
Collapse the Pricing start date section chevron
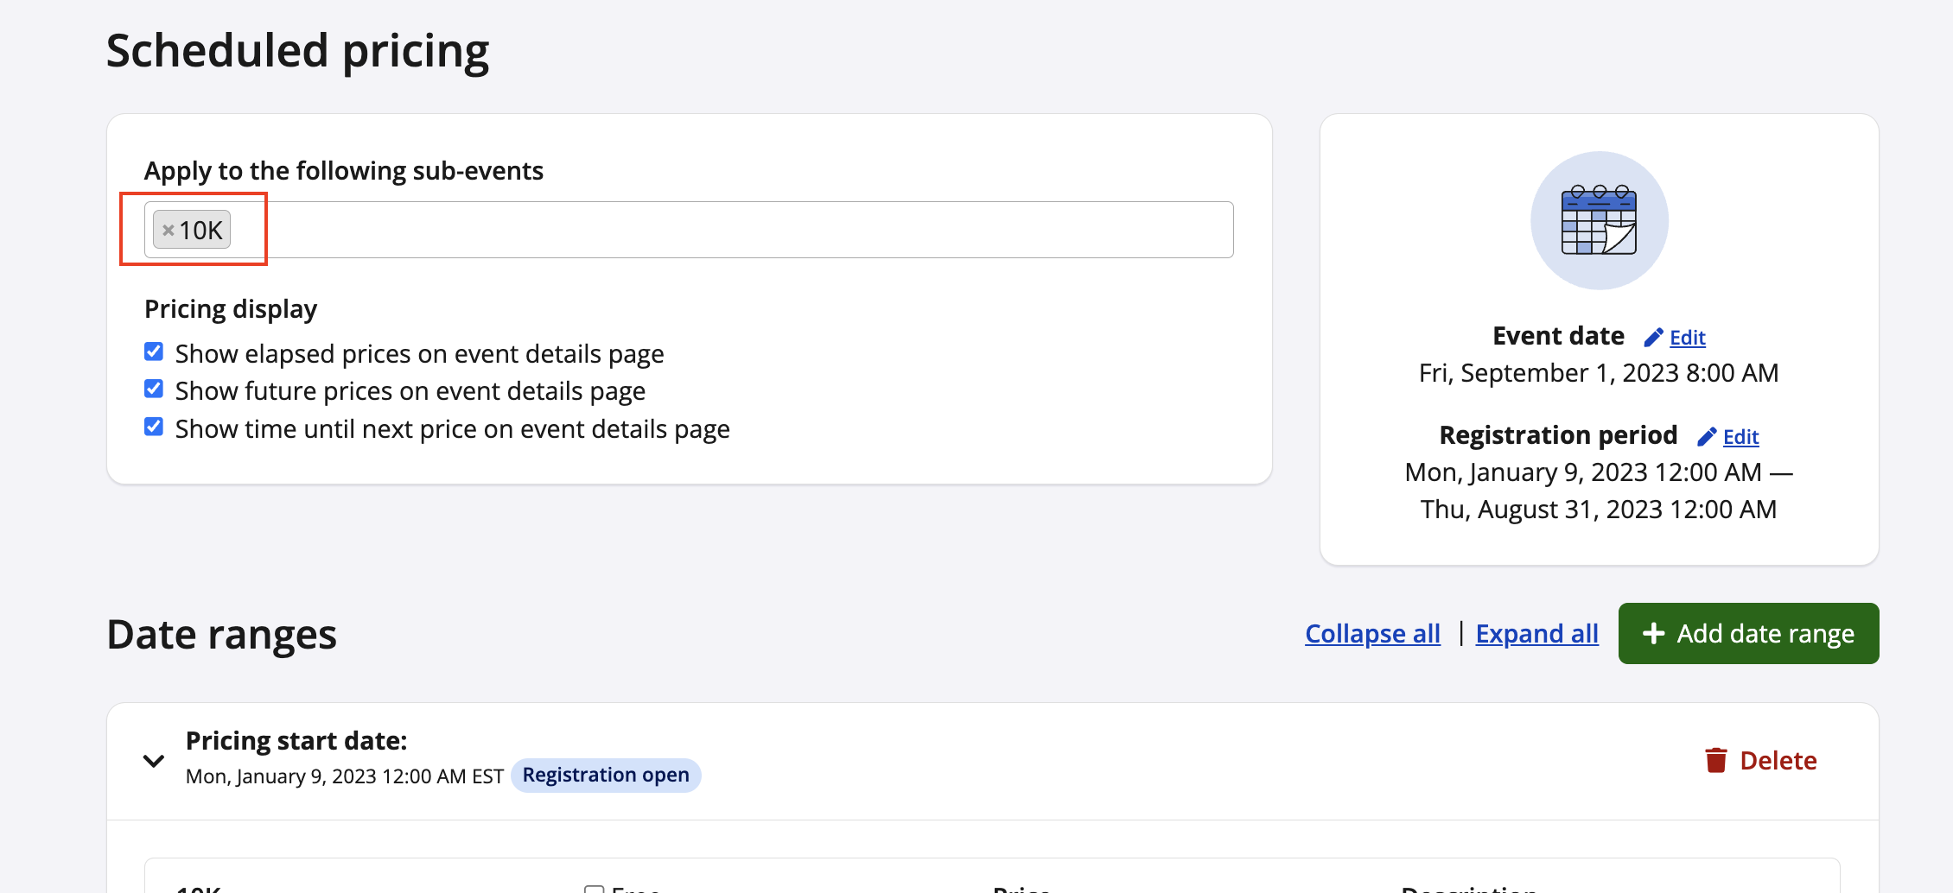click(x=154, y=761)
